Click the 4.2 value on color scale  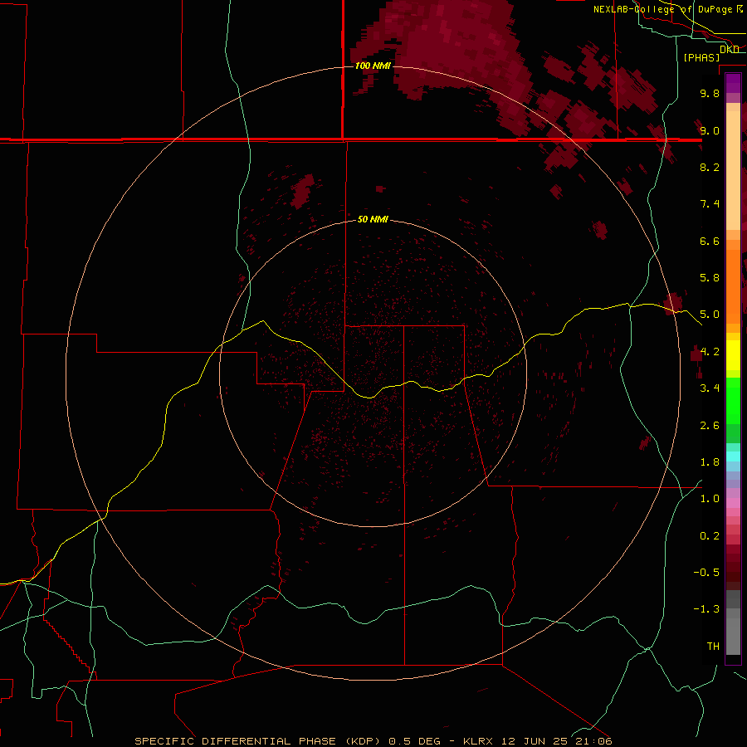(710, 352)
